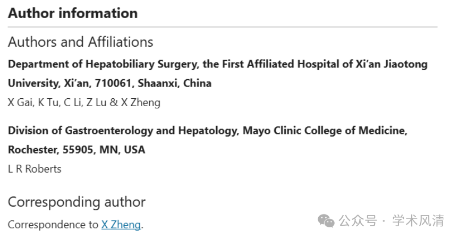The height and width of the screenshot is (239, 459).
Task: Click X Zheng in the authors list
Action: pos(140,103)
